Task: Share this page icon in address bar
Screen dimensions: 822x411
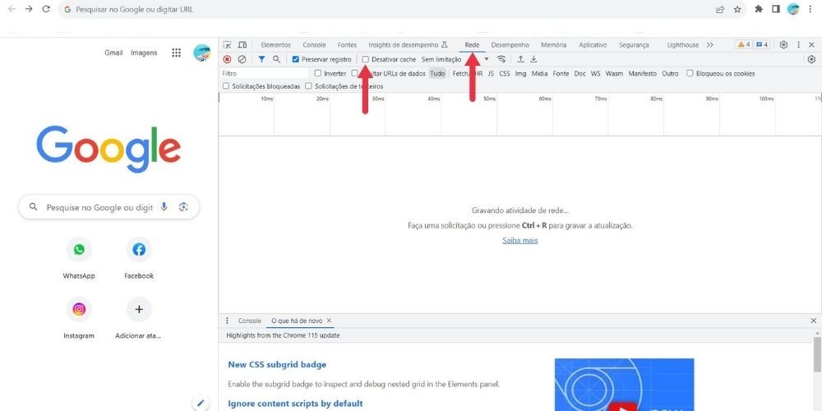Action: pos(720,9)
